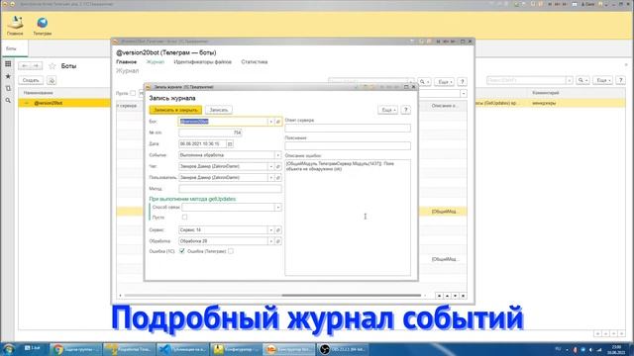Jump to last record in the Журнал list
This screenshot has height=356, width=634.
[x=463, y=296]
